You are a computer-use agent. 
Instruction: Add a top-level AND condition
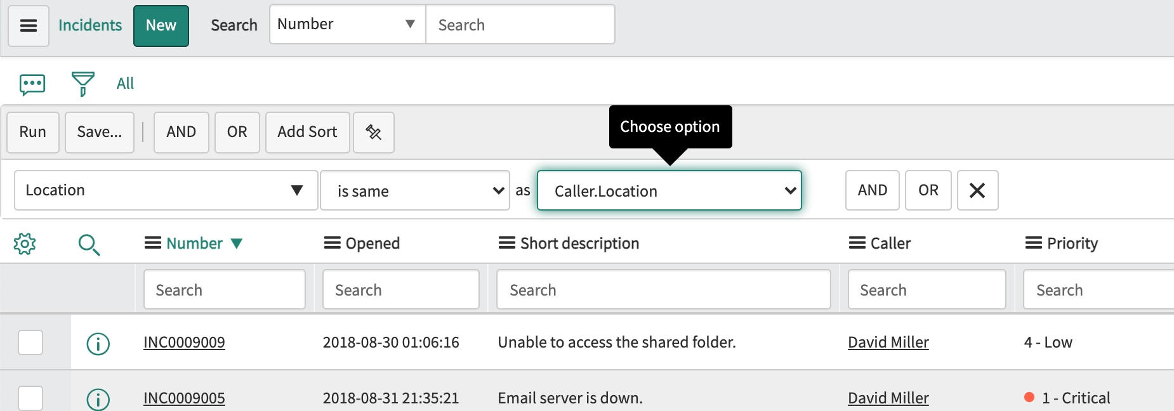pos(181,132)
